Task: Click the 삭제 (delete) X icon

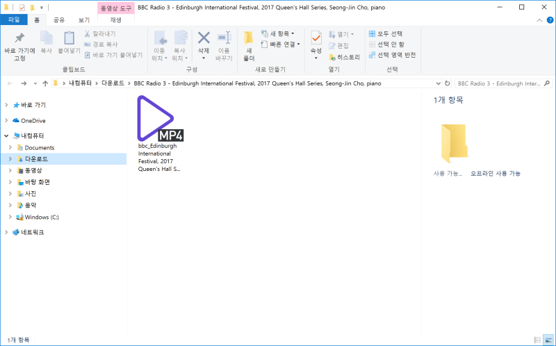Action: pyautogui.click(x=204, y=38)
